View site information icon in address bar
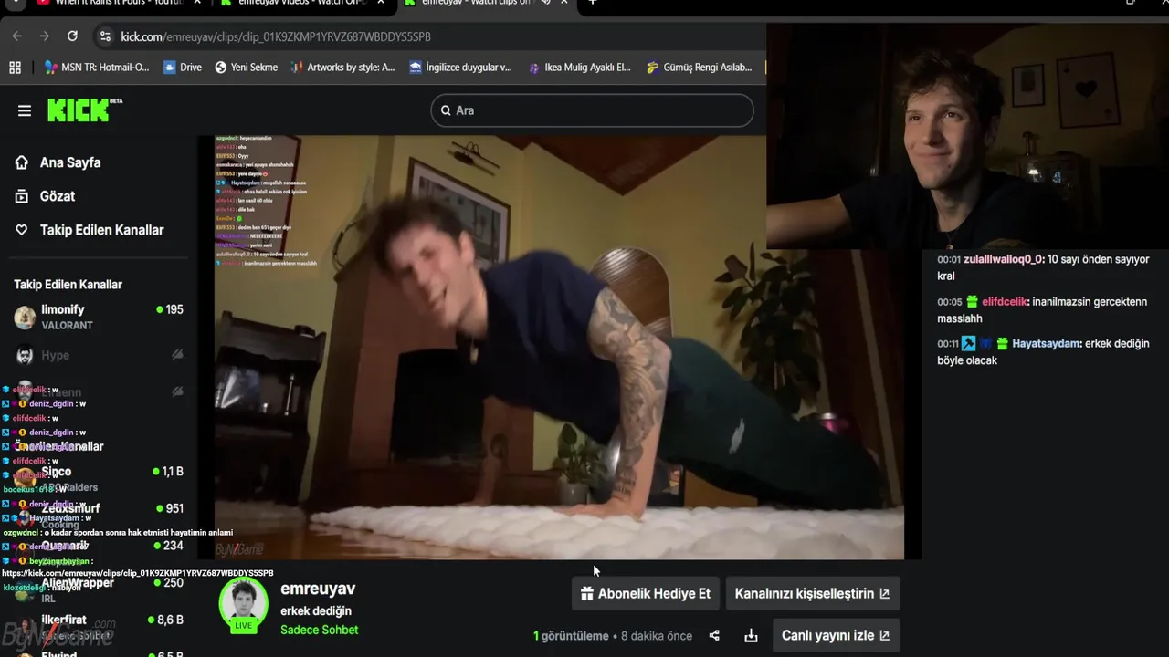 [x=104, y=36]
